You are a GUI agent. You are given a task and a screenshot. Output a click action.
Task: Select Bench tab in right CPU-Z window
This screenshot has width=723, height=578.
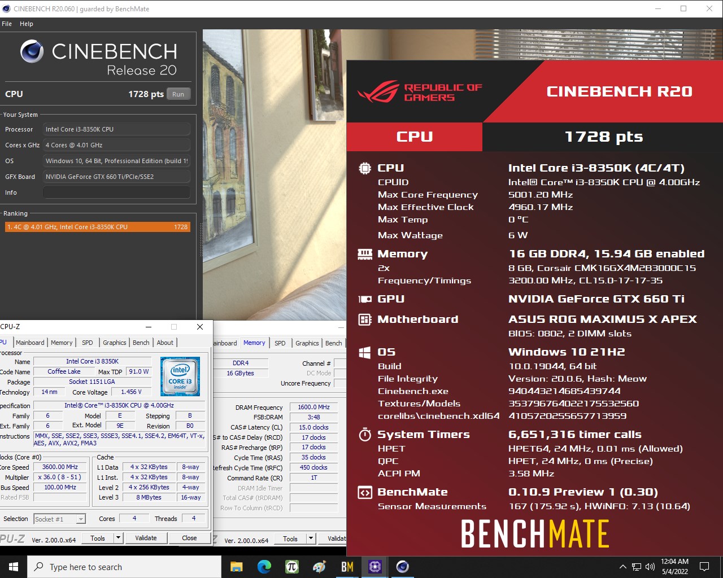click(x=333, y=343)
